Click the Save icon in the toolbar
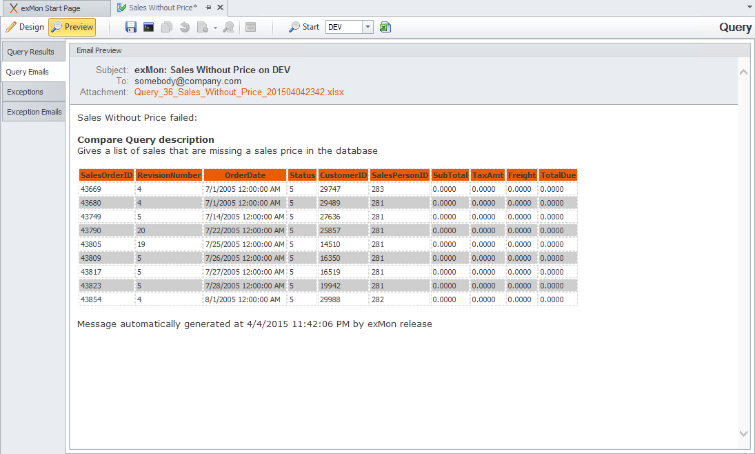 [x=130, y=27]
